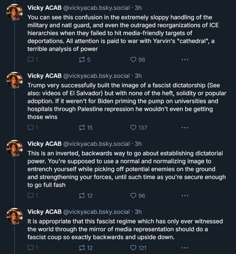Screen dimensions: 236x254
Task: Open more options on the Biden post
Action: [185, 128]
